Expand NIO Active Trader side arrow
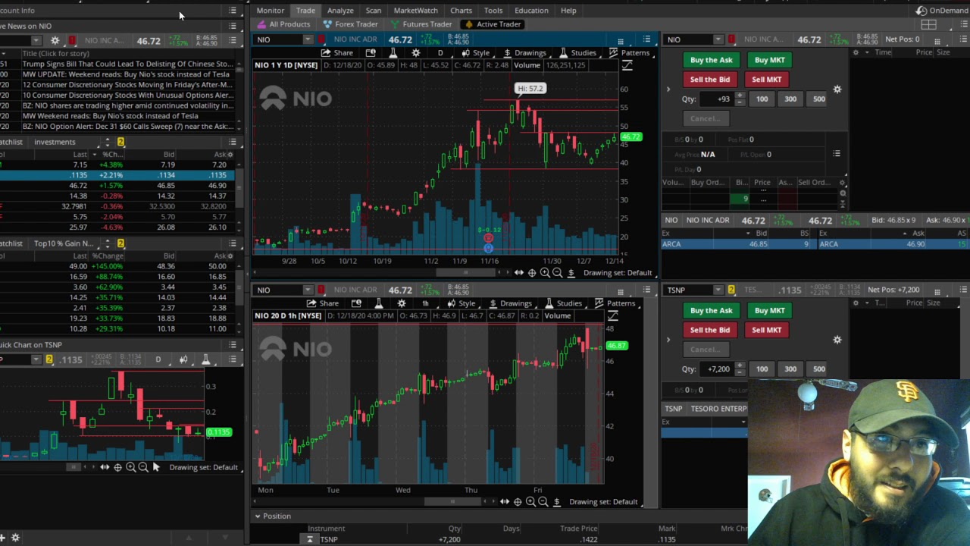The height and width of the screenshot is (546, 970). (x=668, y=89)
